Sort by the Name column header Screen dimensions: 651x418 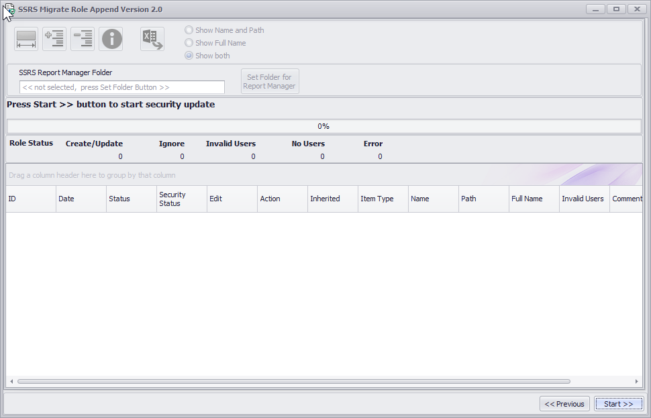[434, 199]
